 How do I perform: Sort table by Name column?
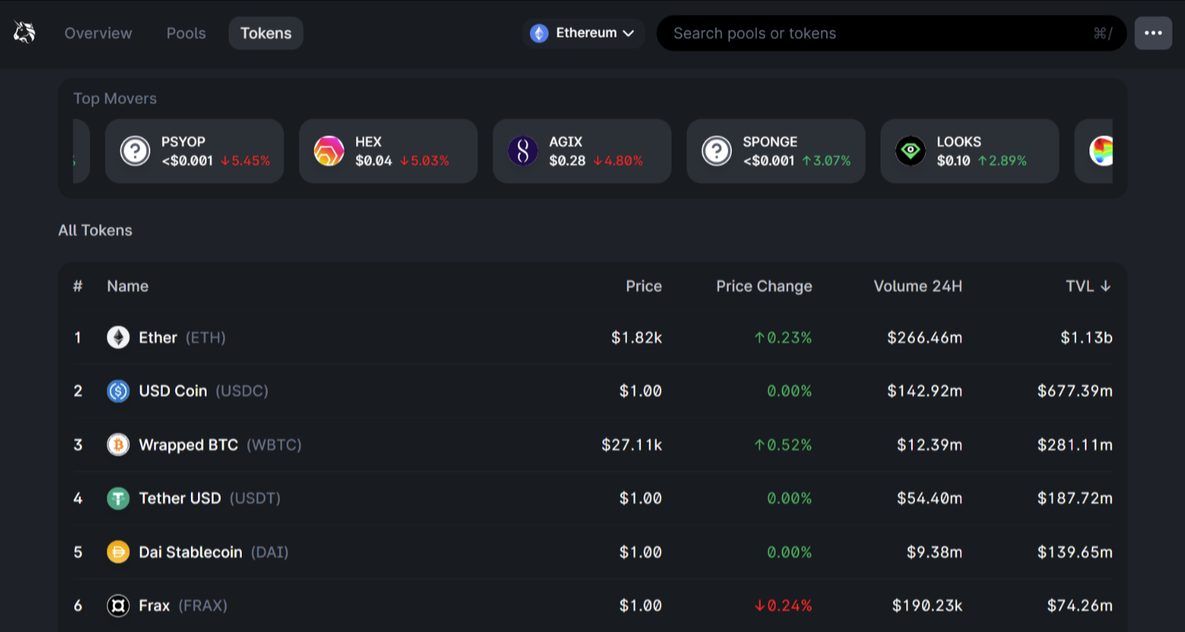click(128, 287)
